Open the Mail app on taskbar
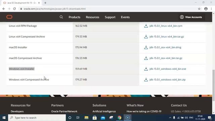 pyautogui.click(x=103, y=118)
